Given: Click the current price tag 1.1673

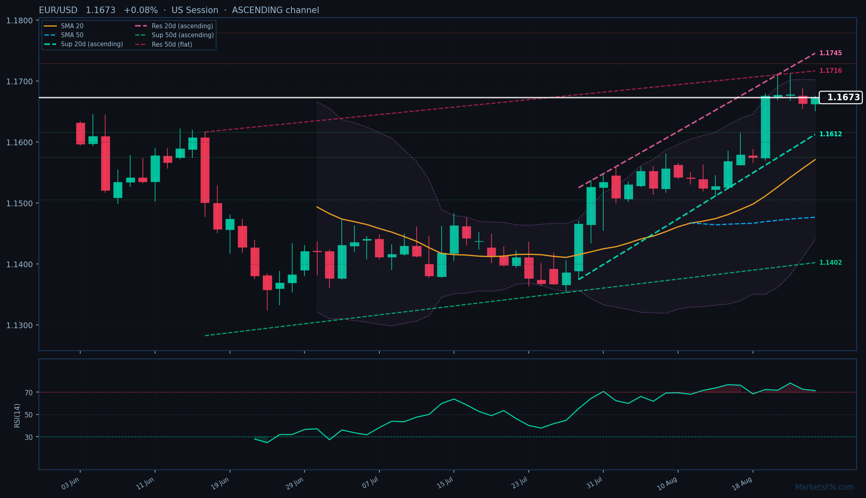Looking at the screenshot, I should 841,97.
